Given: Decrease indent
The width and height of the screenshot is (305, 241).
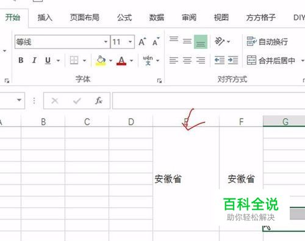Looking at the screenshot, I should [220, 60].
